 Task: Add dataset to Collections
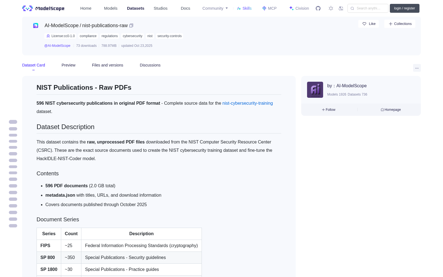click(400, 24)
